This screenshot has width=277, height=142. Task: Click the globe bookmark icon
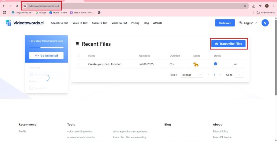click(99, 12)
